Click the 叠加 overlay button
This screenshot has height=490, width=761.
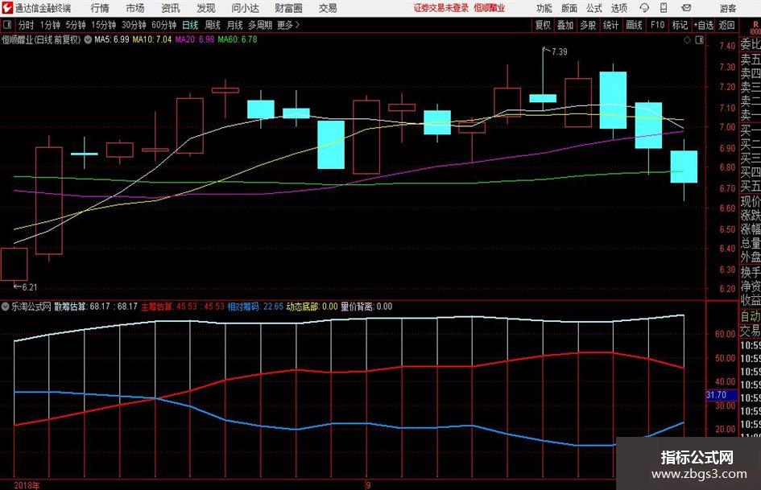point(565,25)
